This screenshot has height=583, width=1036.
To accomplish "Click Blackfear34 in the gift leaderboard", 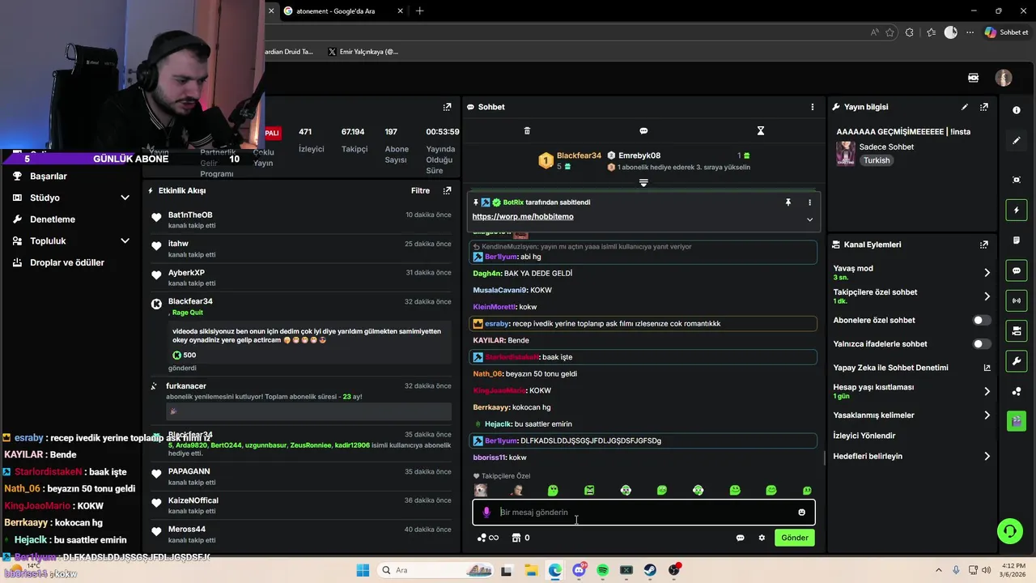I will click(579, 155).
